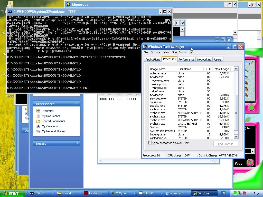The width and height of the screenshot is (263, 197).
Task: Open the 3 Windows cmd taskbar group
Action: [x=41, y=193]
